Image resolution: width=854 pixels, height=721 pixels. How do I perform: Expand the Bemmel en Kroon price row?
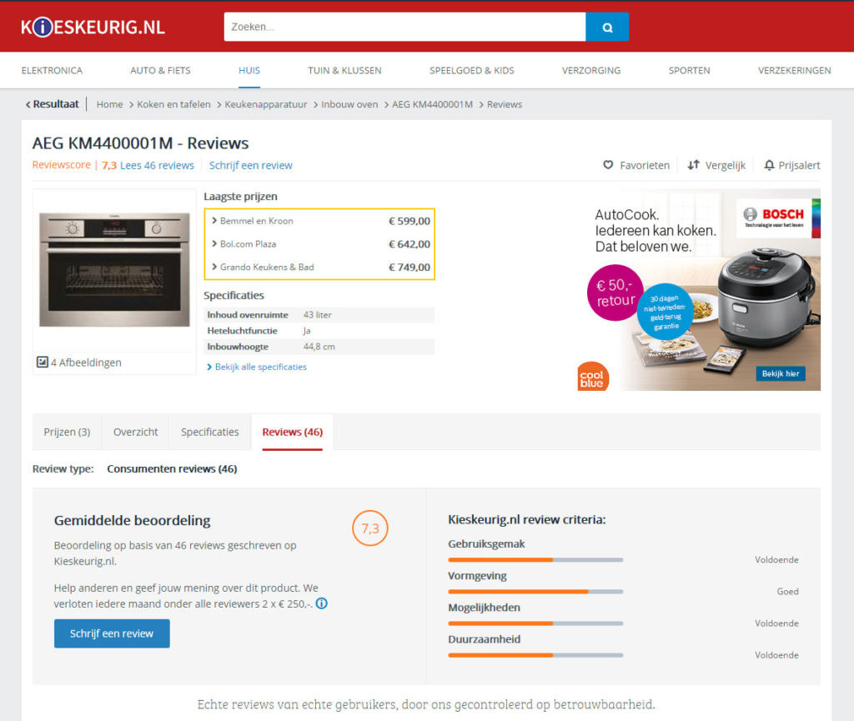[319, 221]
